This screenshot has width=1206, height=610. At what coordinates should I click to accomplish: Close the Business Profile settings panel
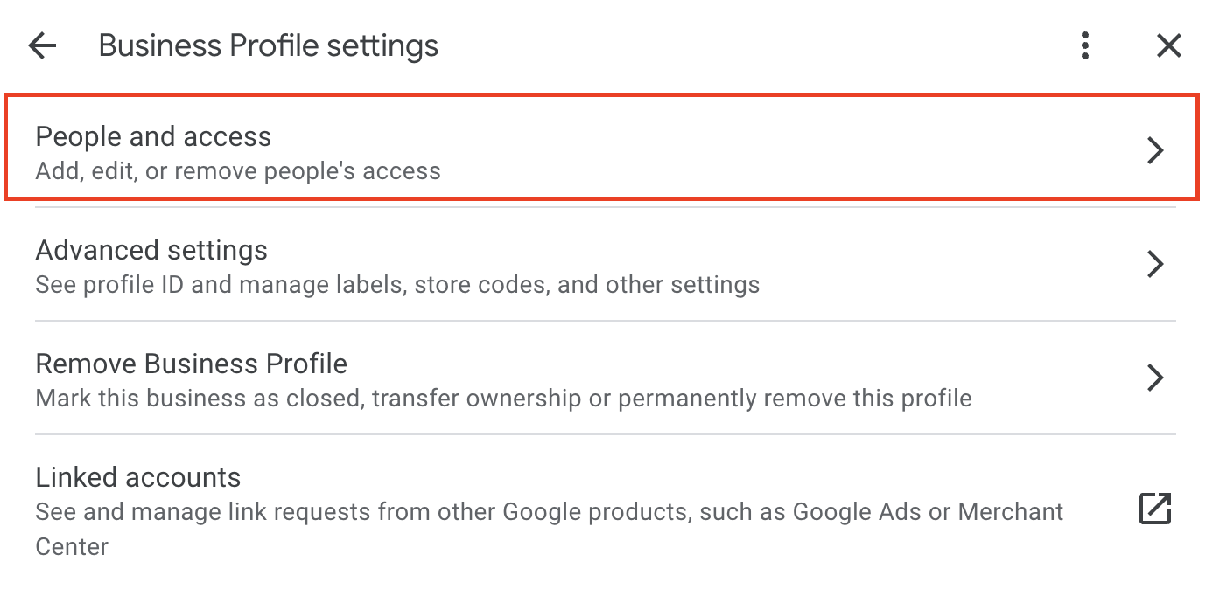click(1169, 45)
